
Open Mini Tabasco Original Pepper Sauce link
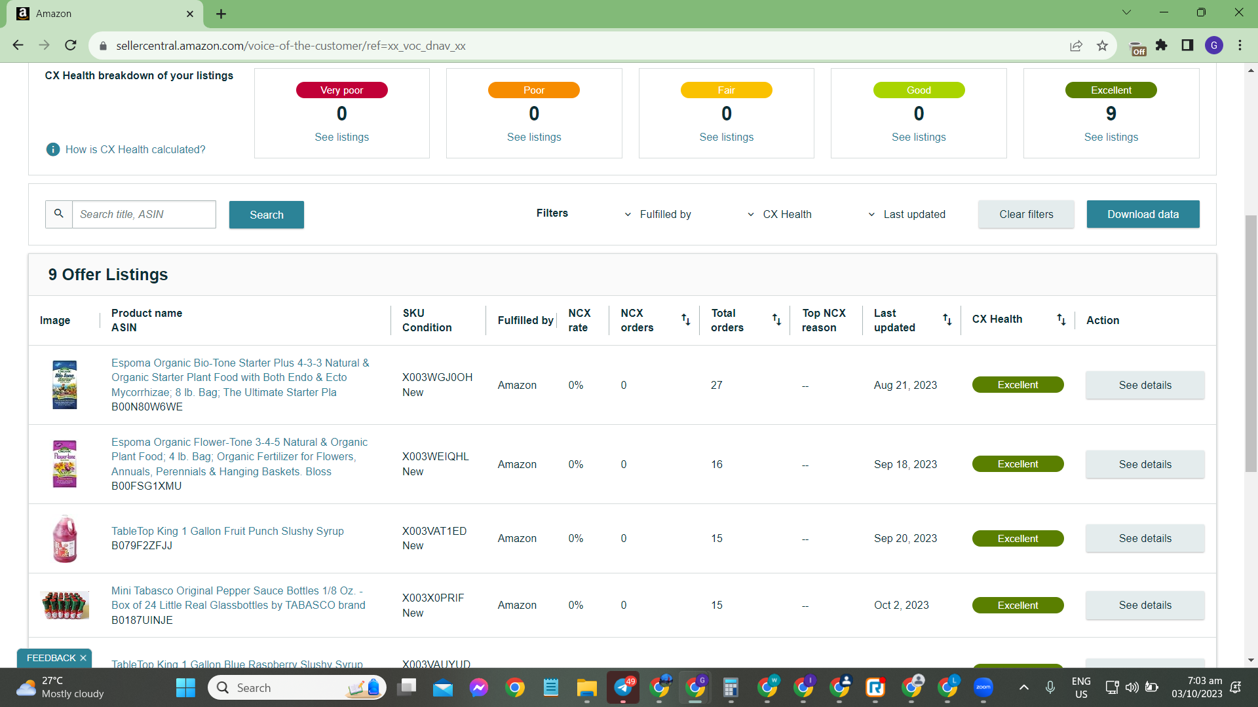238,598
